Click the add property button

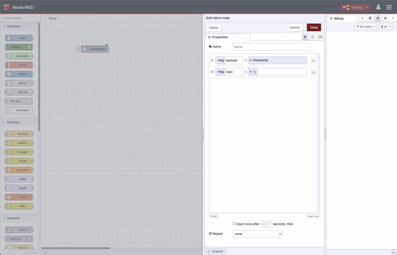tap(213, 217)
